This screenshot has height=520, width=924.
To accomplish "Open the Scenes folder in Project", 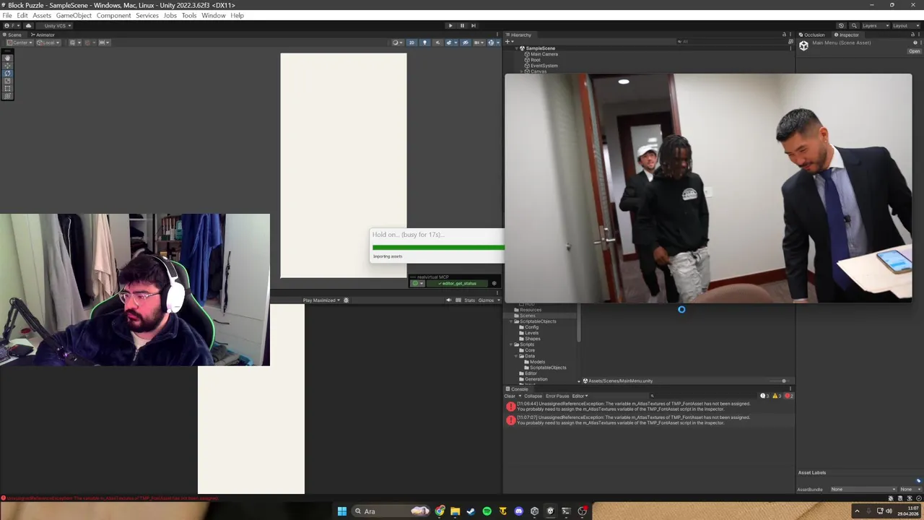I will 528,316.
